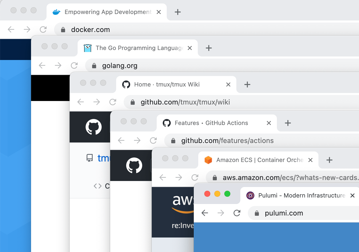Click the docker.com address bar

pyautogui.click(x=207, y=29)
